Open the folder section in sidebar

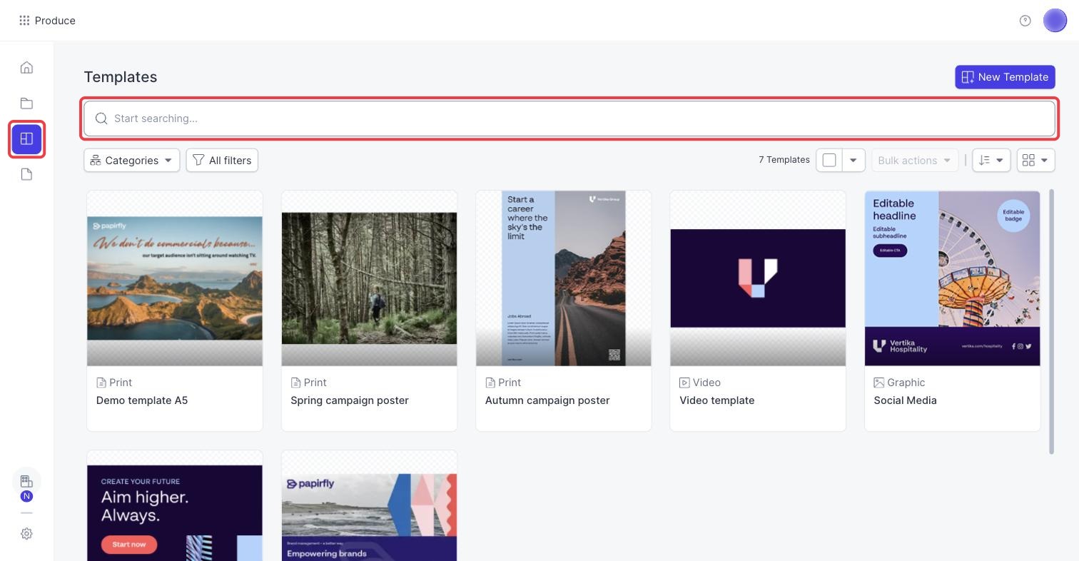pos(26,103)
